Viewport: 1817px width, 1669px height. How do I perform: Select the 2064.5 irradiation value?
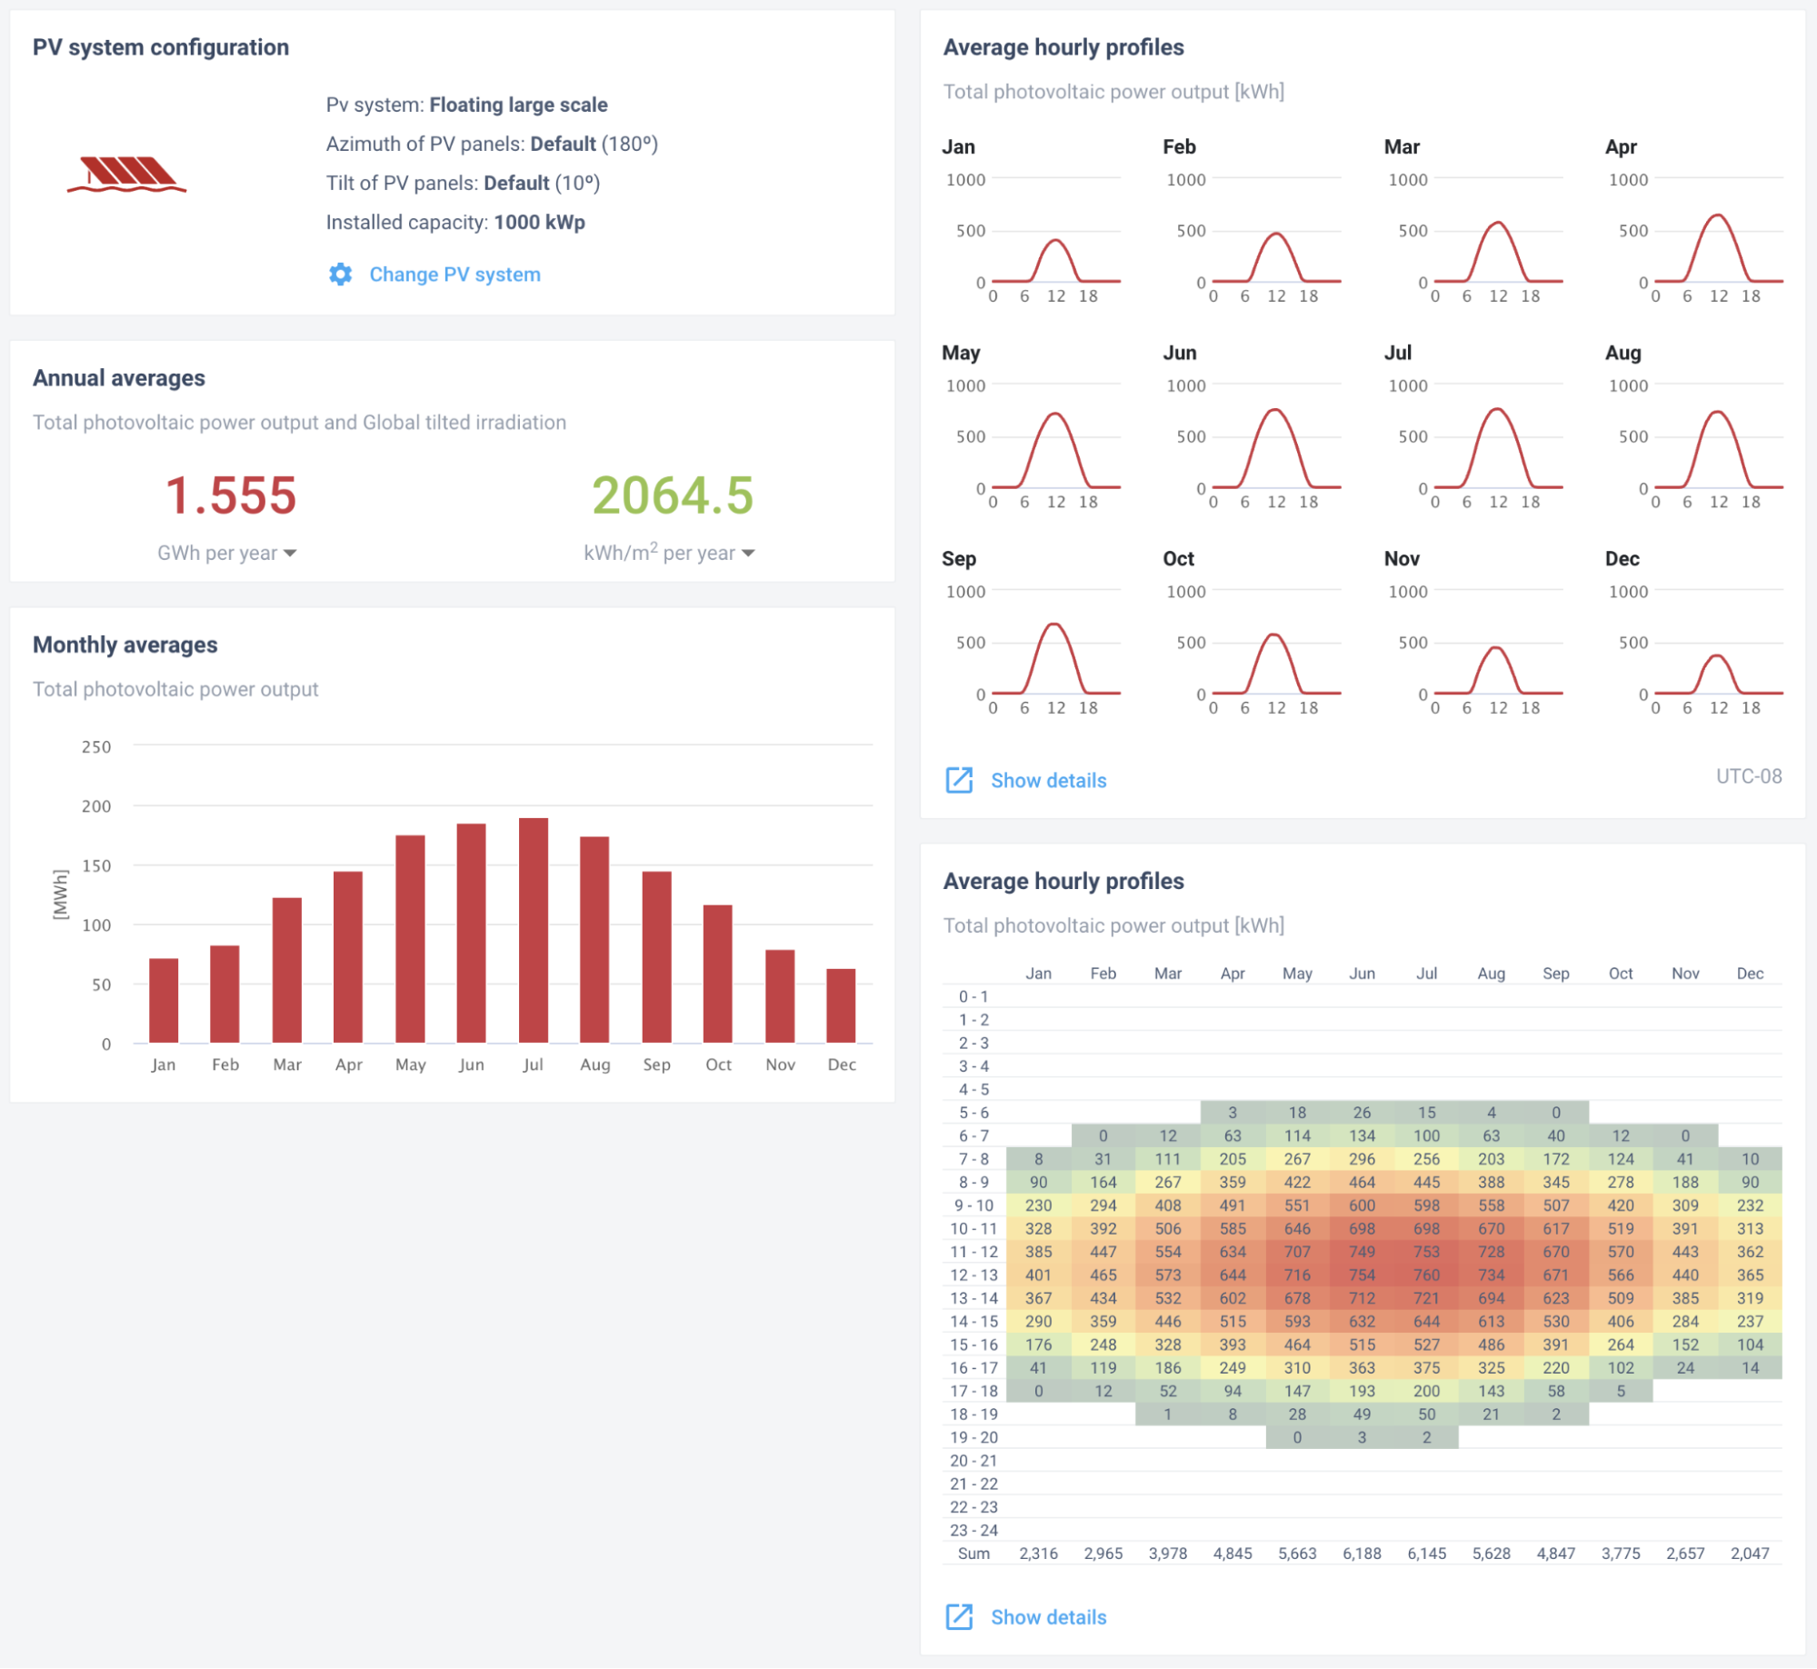pyautogui.click(x=673, y=495)
